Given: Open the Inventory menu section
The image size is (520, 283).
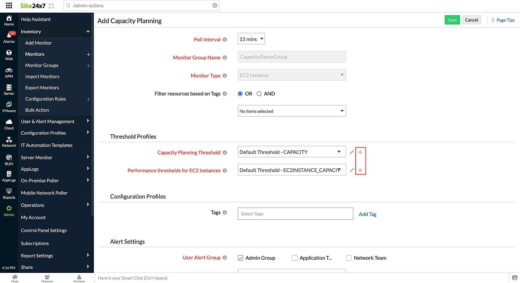Looking at the screenshot, I should pyautogui.click(x=54, y=31).
